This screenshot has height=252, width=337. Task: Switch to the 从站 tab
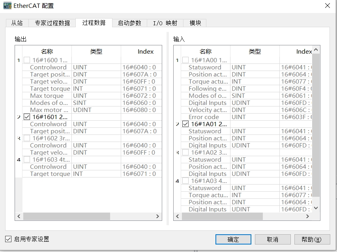point(17,23)
